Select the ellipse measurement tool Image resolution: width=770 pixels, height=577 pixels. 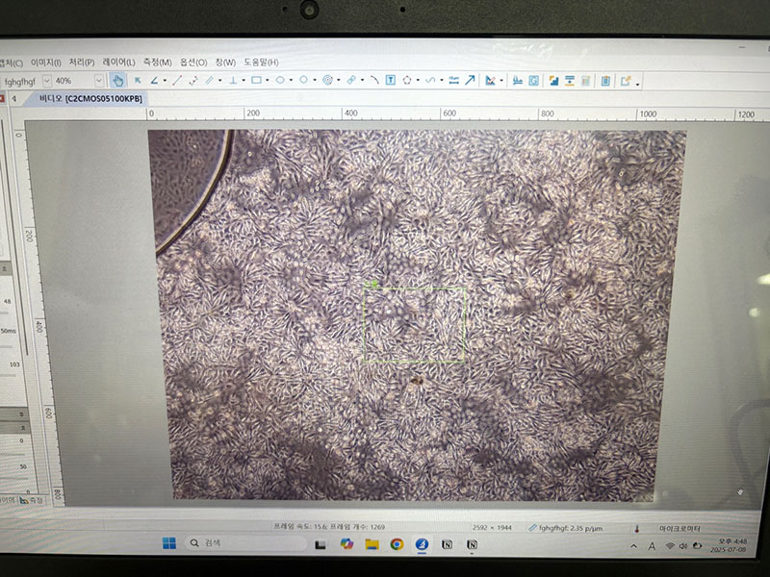coord(280,81)
